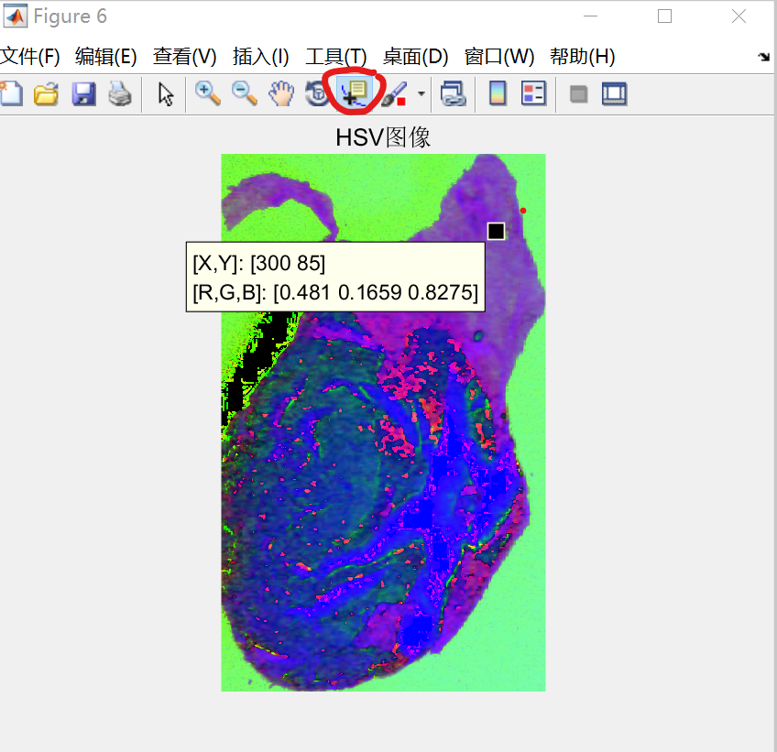Activate the Rotate 3D tool
Screen dimensions: 777x752
(316, 93)
